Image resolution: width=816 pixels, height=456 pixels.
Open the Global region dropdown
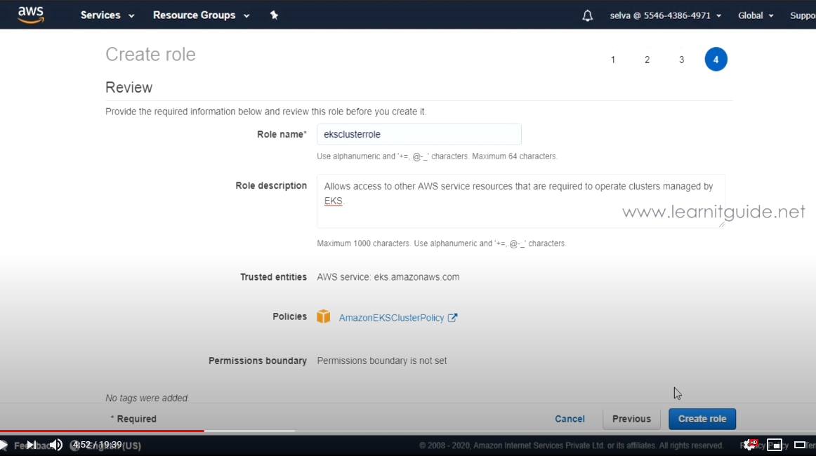756,15
